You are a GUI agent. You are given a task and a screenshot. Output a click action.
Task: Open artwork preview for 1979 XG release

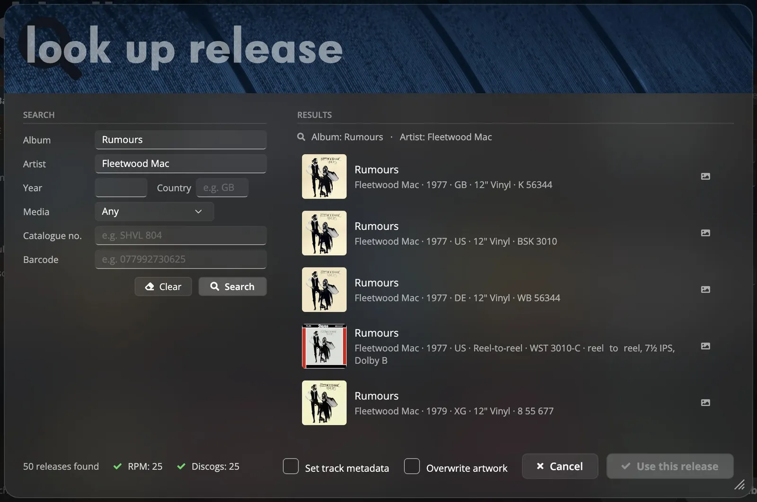pyautogui.click(x=705, y=403)
